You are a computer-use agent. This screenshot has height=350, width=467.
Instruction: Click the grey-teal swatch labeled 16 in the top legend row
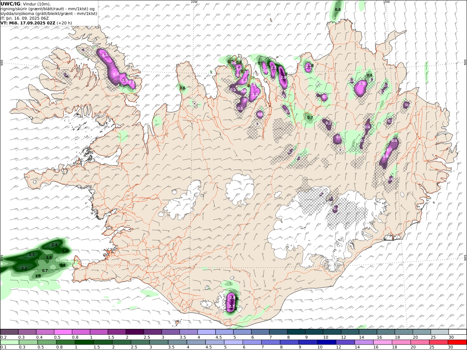click(386, 332)
